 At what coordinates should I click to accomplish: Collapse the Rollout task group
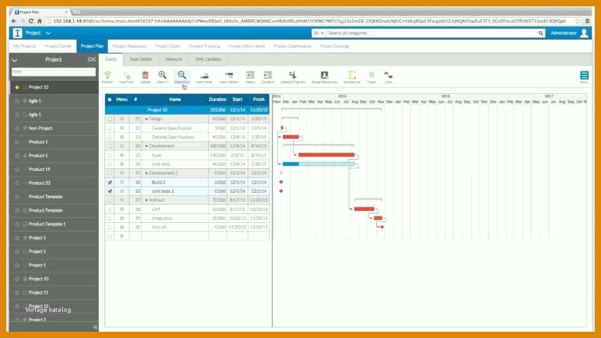(146, 200)
